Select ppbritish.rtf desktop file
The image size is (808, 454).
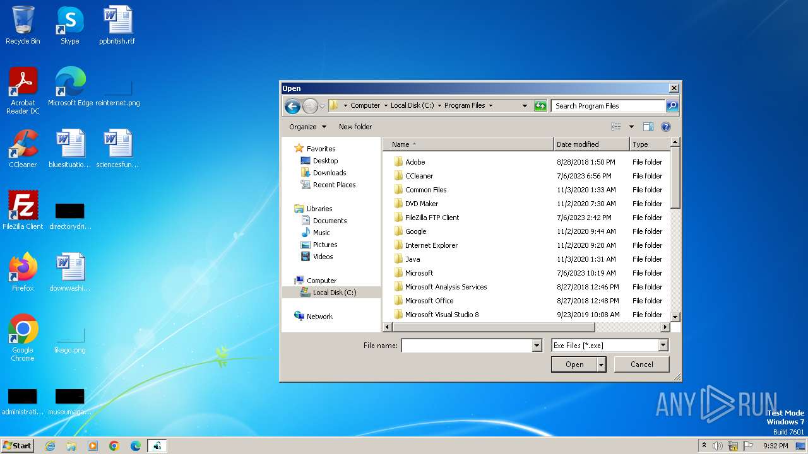click(117, 26)
